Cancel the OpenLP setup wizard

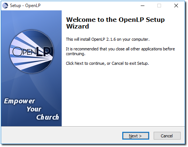click(x=167, y=136)
